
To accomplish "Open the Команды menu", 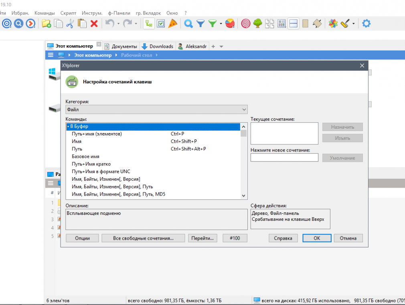I will [x=45, y=13].
